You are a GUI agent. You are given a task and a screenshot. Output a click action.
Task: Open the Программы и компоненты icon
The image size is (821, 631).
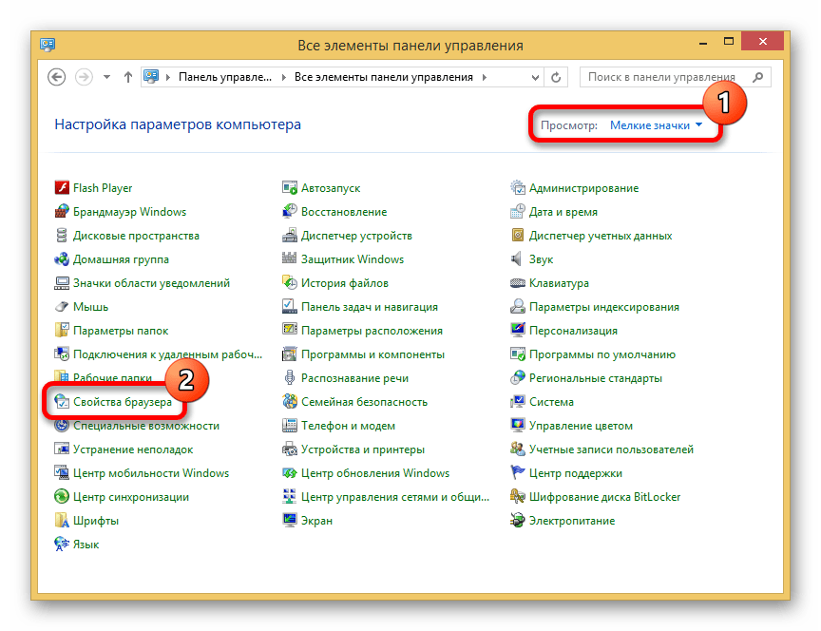(290, 354)
